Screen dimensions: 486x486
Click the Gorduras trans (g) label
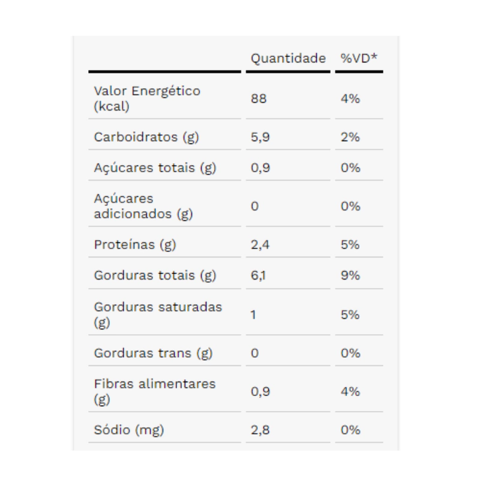153,353
